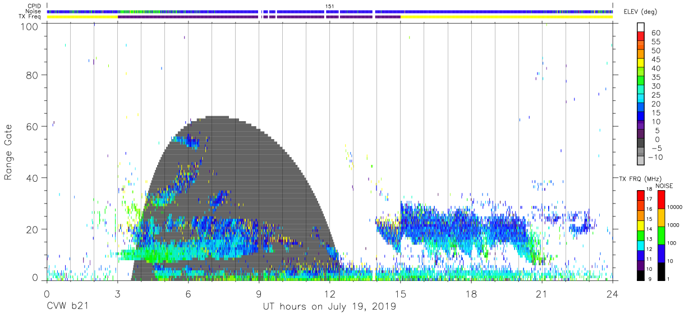Click the white top swatch of the ELEV colorbar
Image resolution: width=689 pixels, height=318 pixels.
[x=641, y=27]
